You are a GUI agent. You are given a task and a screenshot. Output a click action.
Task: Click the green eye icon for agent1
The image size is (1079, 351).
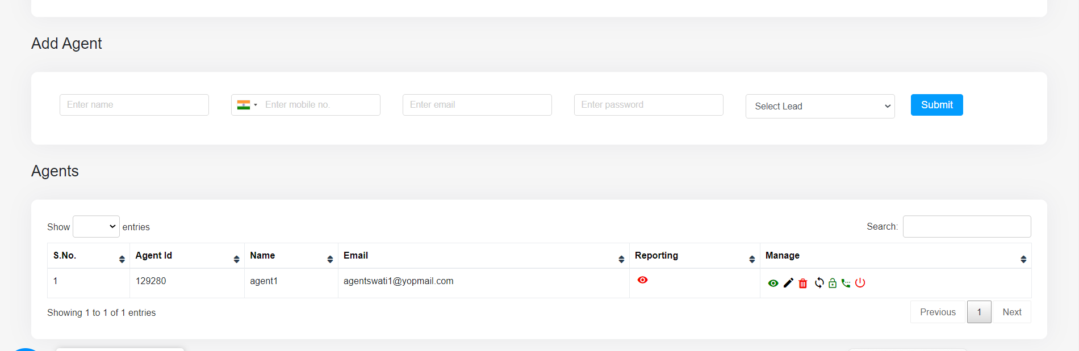click(773, 283)
